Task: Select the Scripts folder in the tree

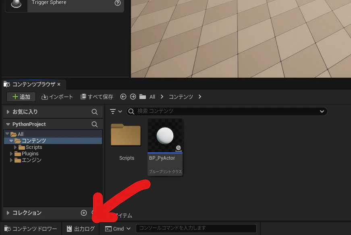Action: click(x=33, y=147)
